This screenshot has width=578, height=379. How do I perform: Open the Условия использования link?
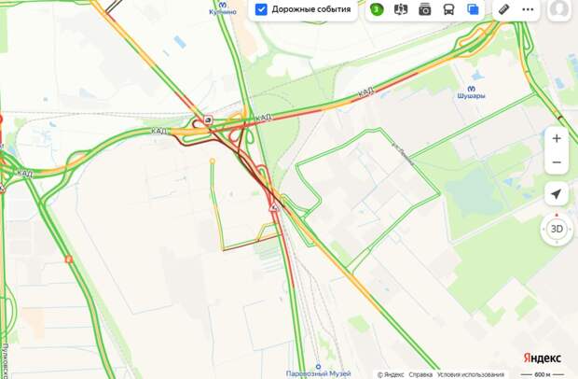pyautogui.click(x=471, y=374)
